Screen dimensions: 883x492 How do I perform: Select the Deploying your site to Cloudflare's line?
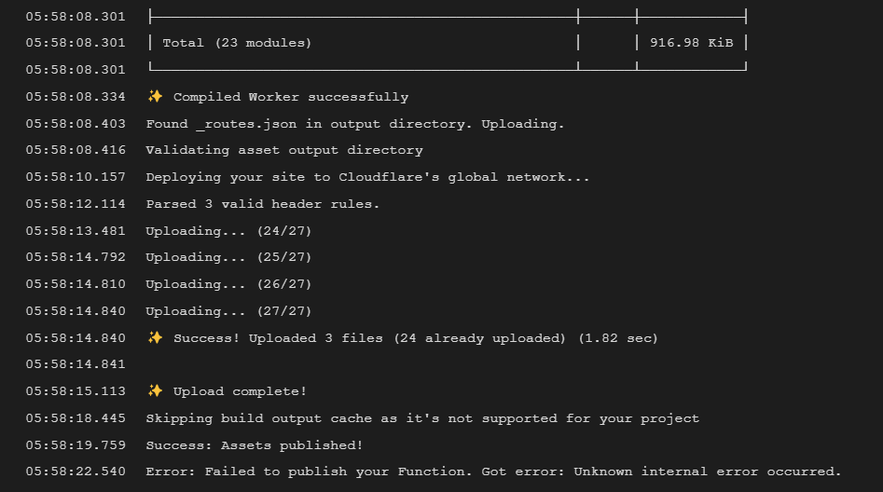(x=367, y=177)
